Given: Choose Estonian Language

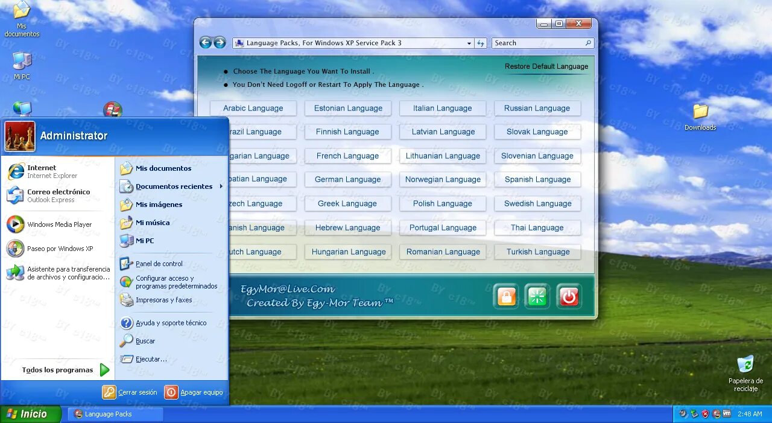Looking at the screenshot, I should pyautogui.click(x=348, y=108).
